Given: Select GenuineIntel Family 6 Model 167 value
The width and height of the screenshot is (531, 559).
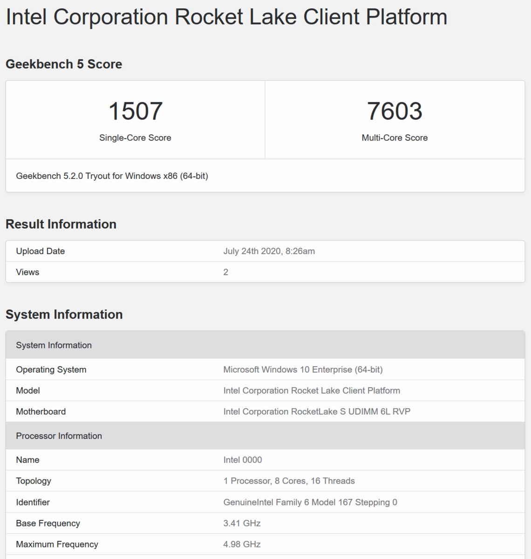Looking at the screenshot, I should [x=310, y=502].
